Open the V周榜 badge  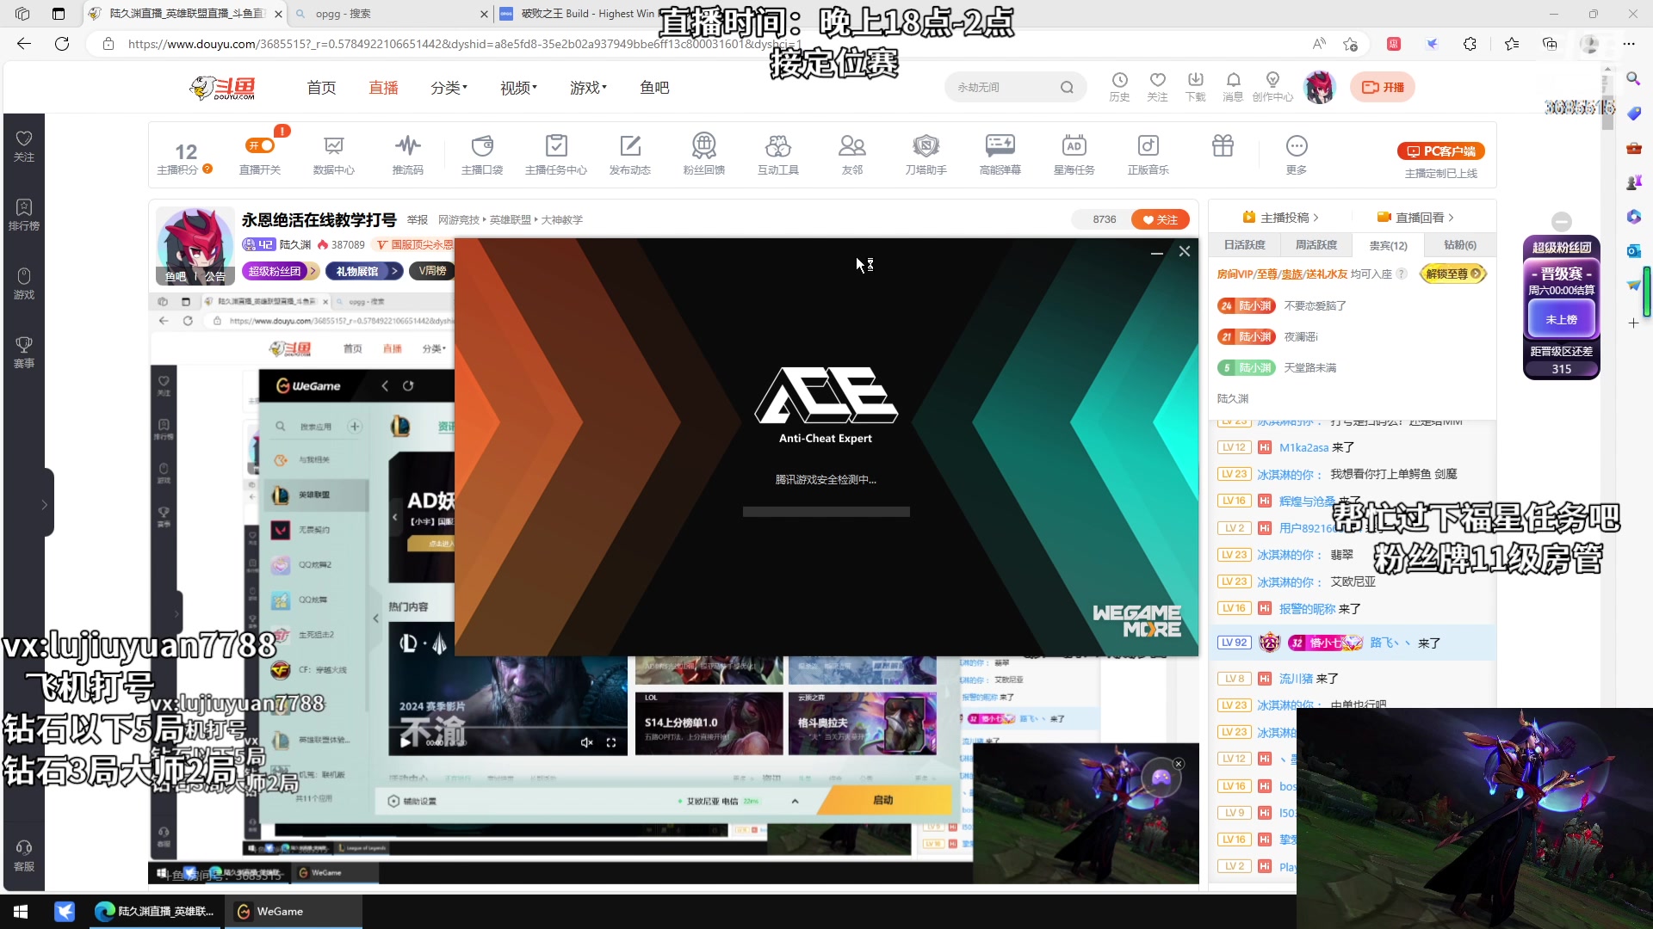431,271
